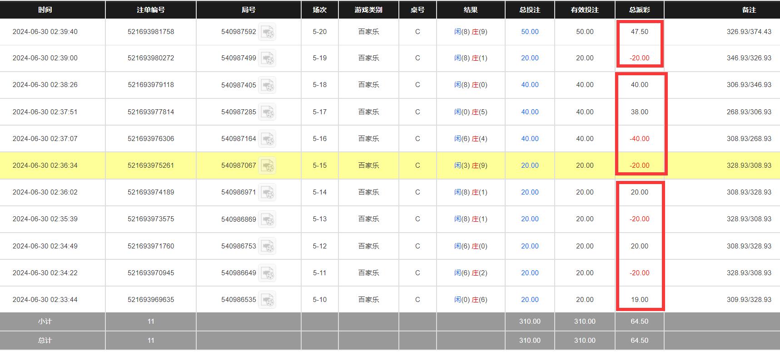Click video icon beside round 540987405
This screenshot has width=780, height=355.
(267, 85)
